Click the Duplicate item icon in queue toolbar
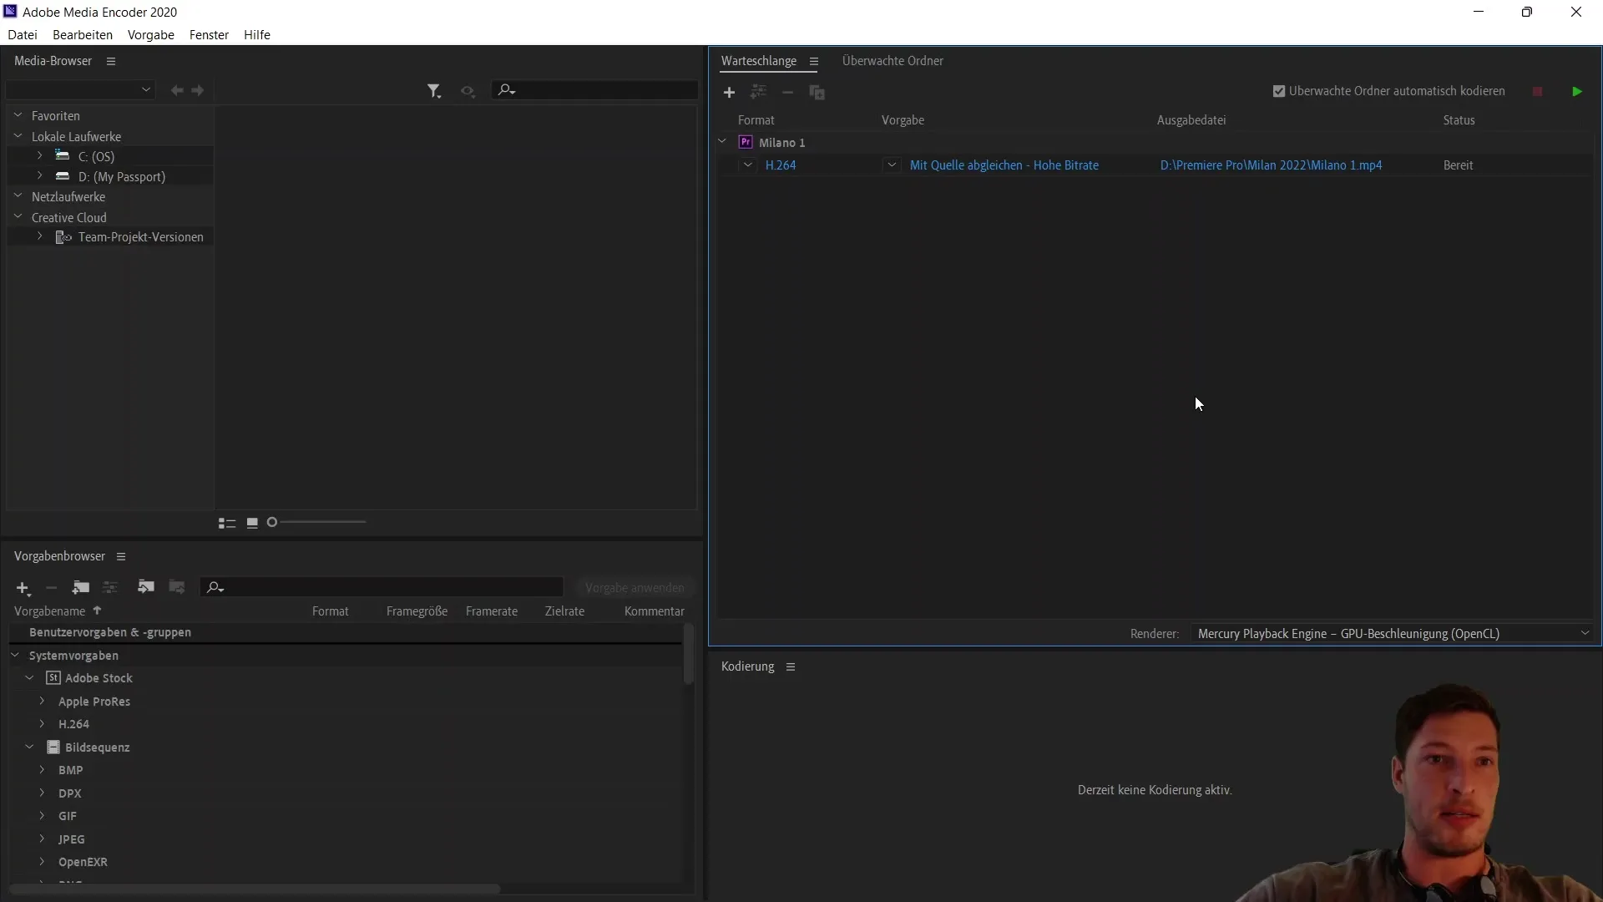This screenshot has height=902, width=1603. pyautogui.click(x=817, y=91)
